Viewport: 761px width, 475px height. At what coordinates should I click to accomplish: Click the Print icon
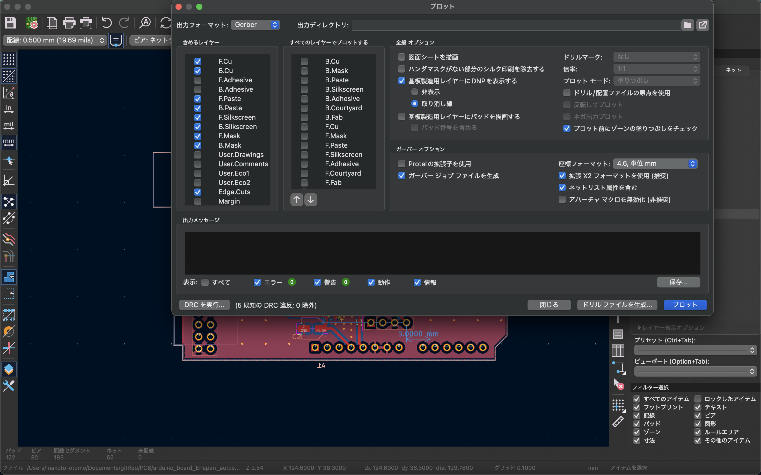coord(69,23)
